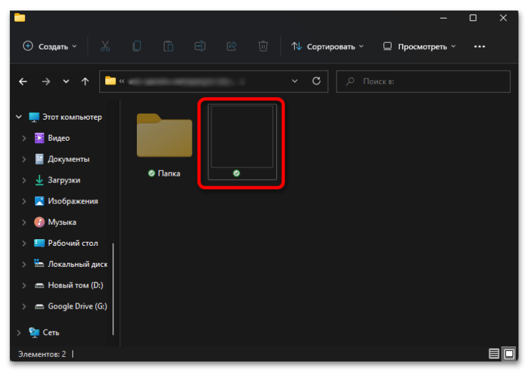Open the three-dots See more menu

pos(480,46)
